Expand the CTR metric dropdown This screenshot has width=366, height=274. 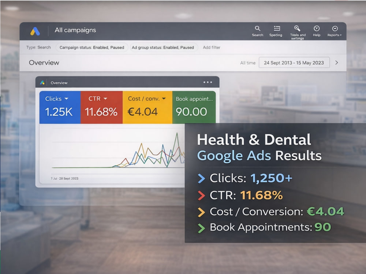tap(105, 99)
